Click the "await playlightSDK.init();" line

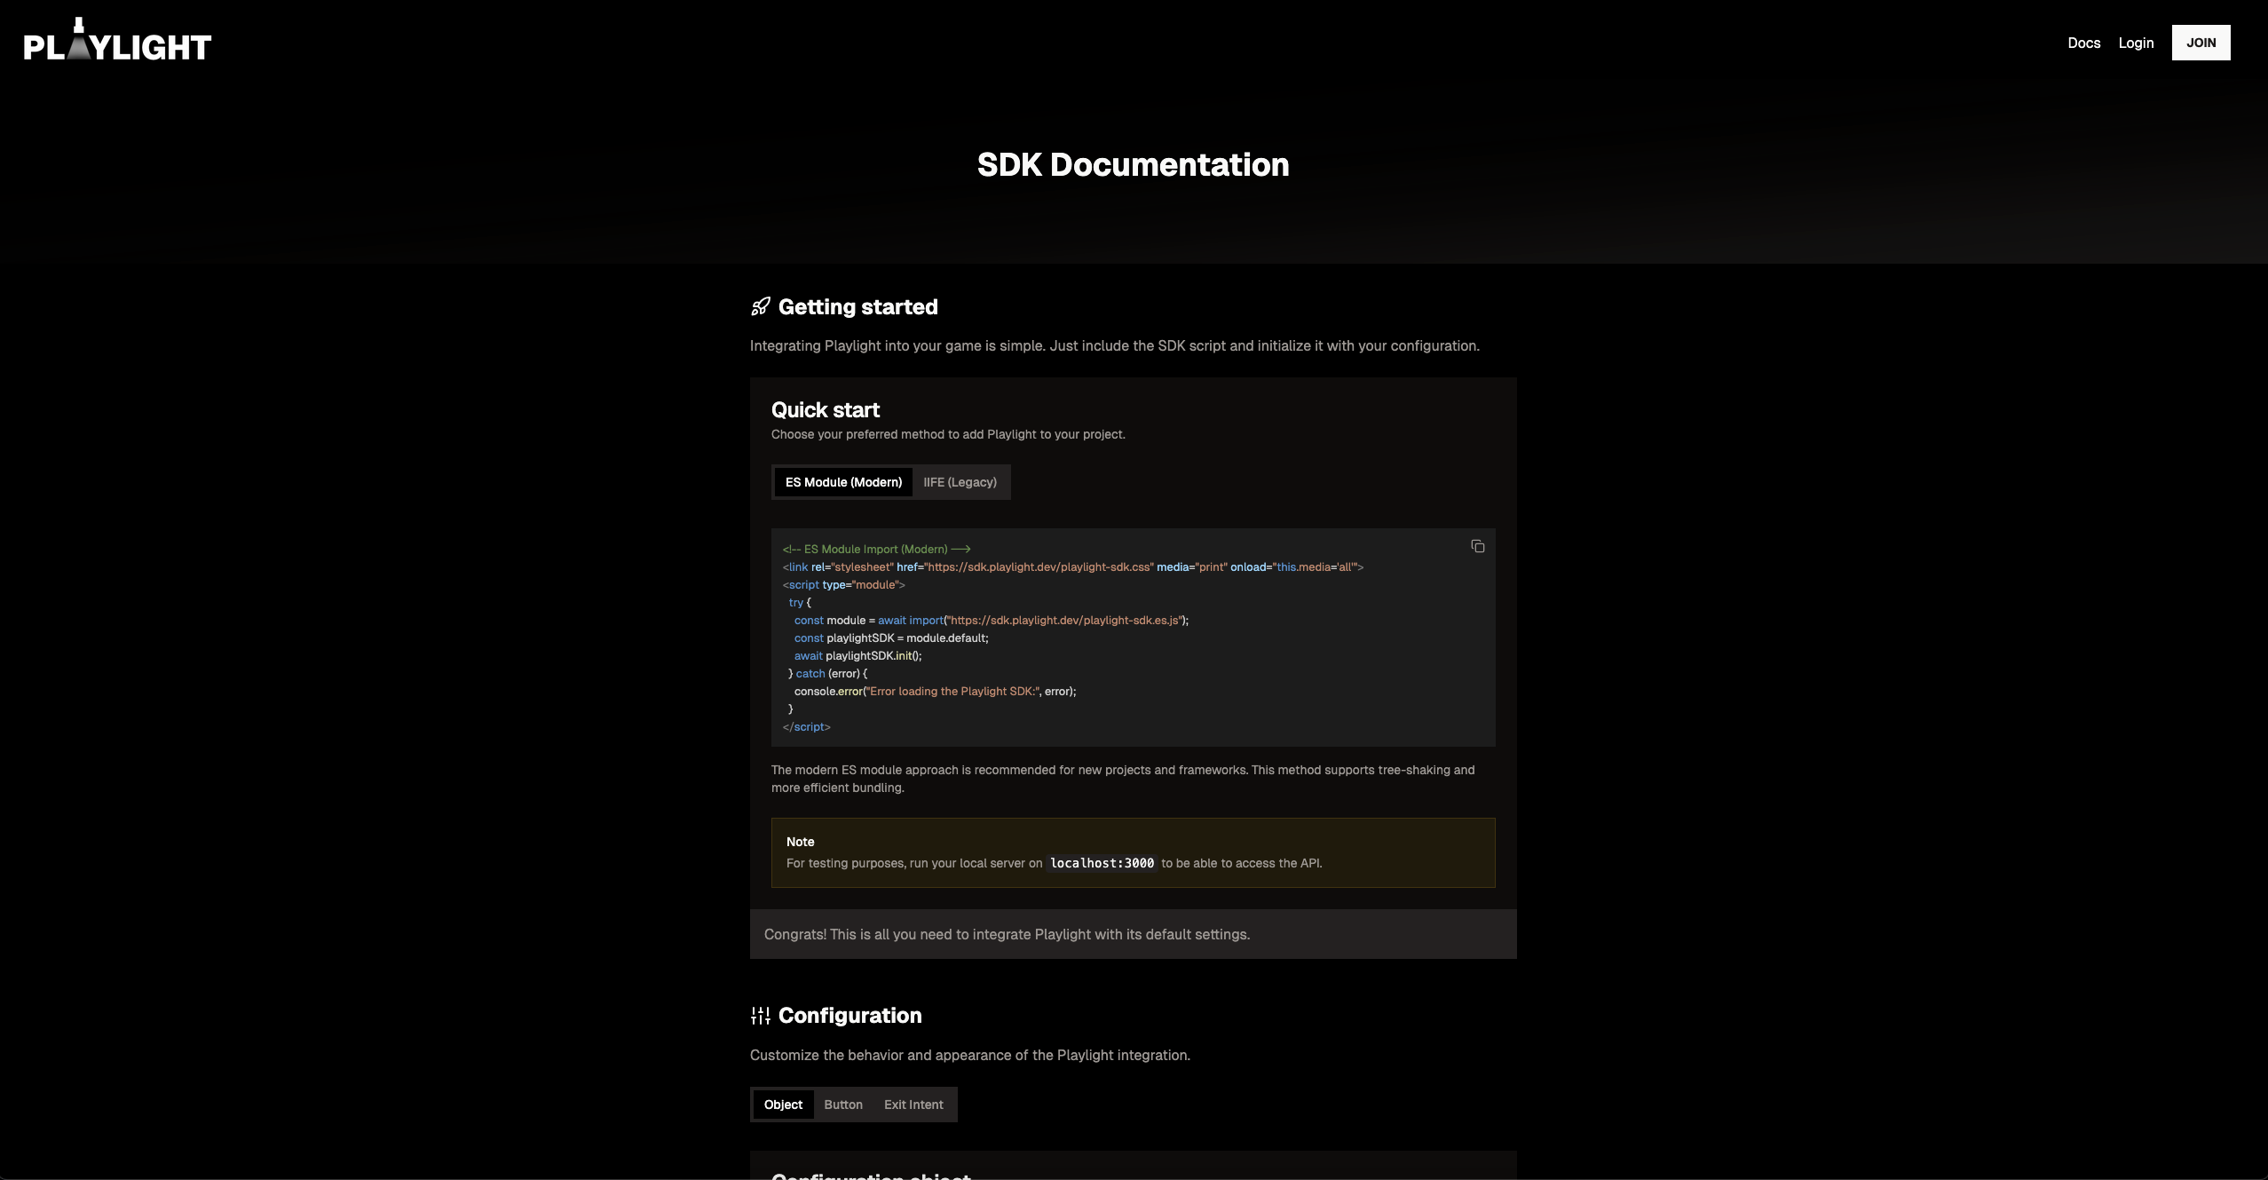(x=857, y=655)
